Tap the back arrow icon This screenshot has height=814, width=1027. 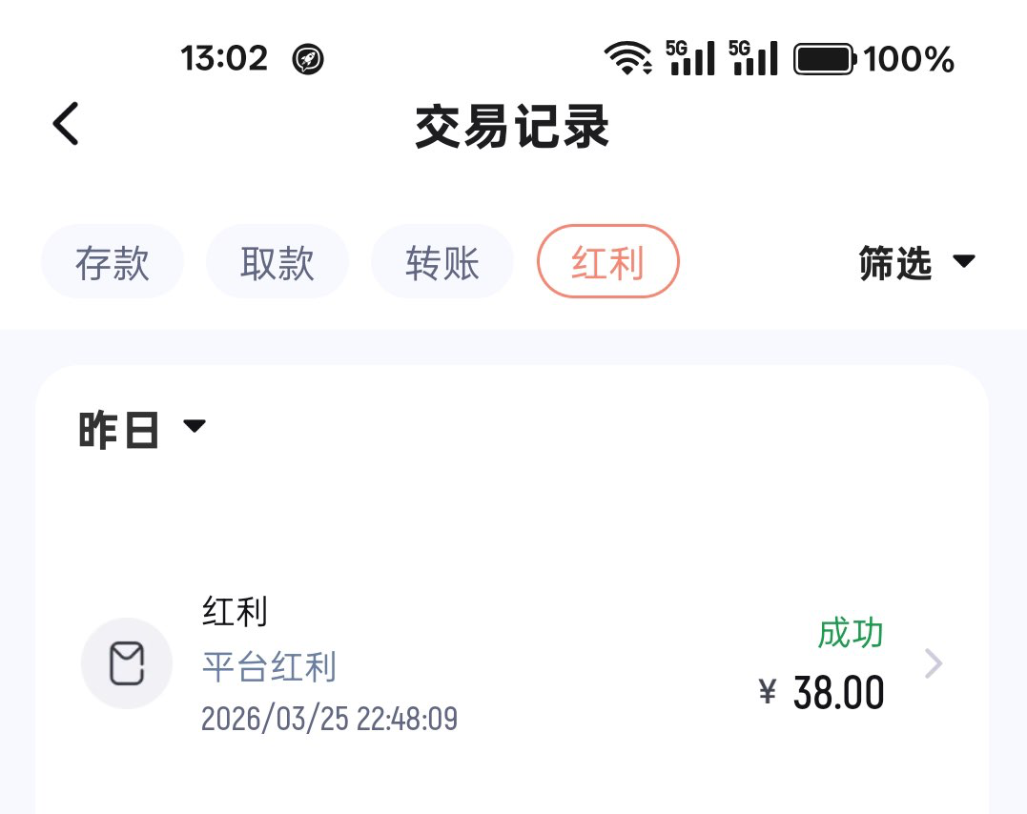pyautogui.click(x=65, y=124)
